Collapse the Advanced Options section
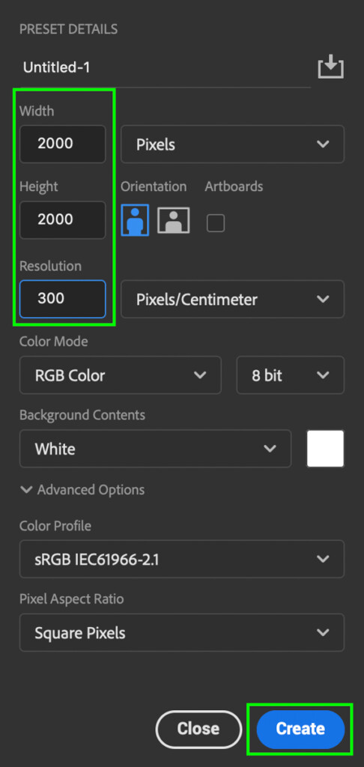 click(82, 490)
